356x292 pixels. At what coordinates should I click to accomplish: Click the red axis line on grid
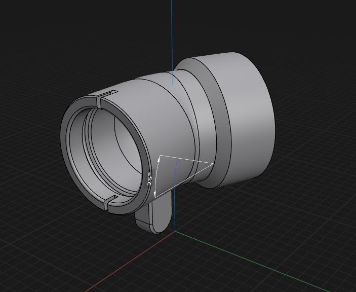click(130, 261)
